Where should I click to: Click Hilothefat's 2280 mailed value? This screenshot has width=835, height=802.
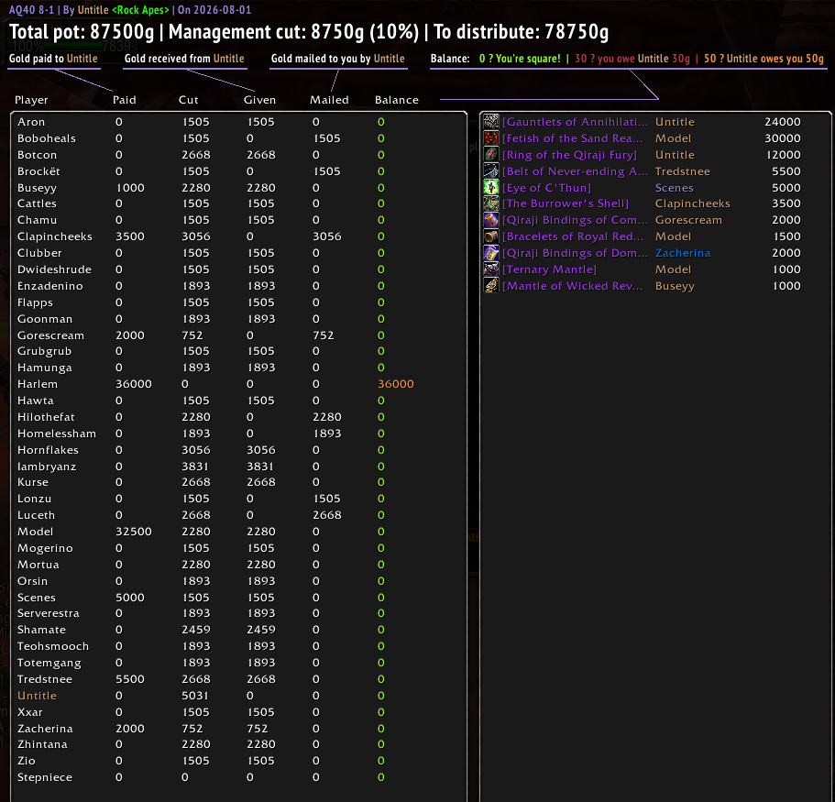[327, 417]
